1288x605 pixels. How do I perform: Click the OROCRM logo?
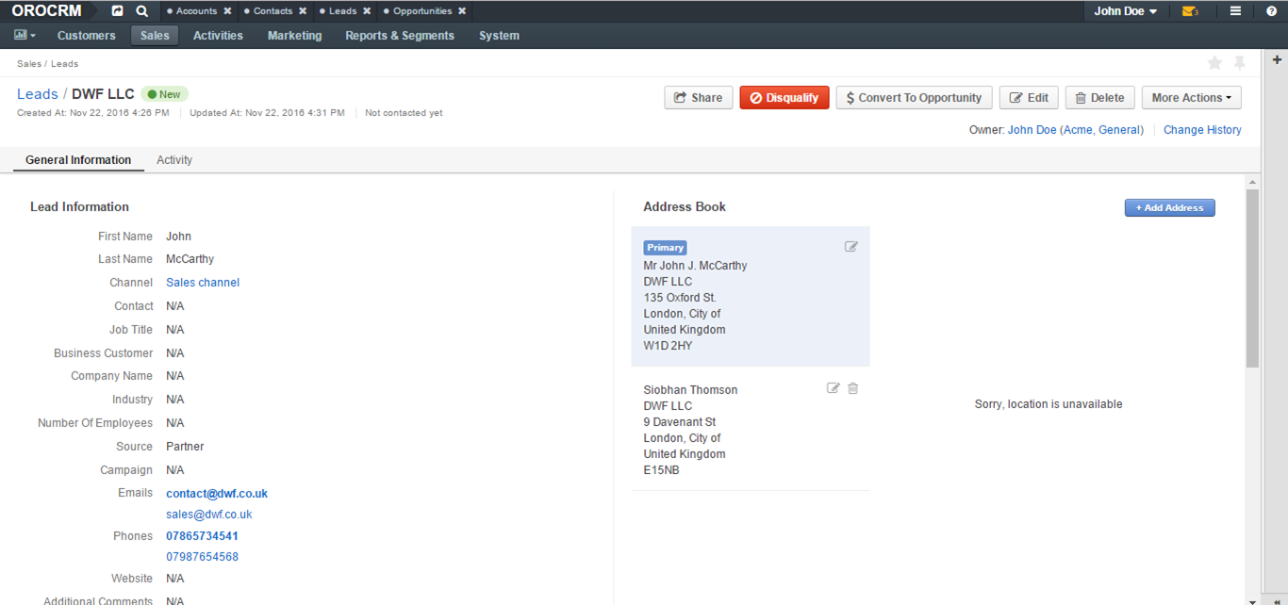point(46,11)
